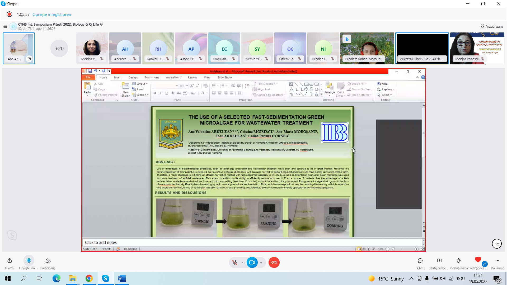Open Vizualizare layout options
The image size is (507, 285).
click(492, 26)
